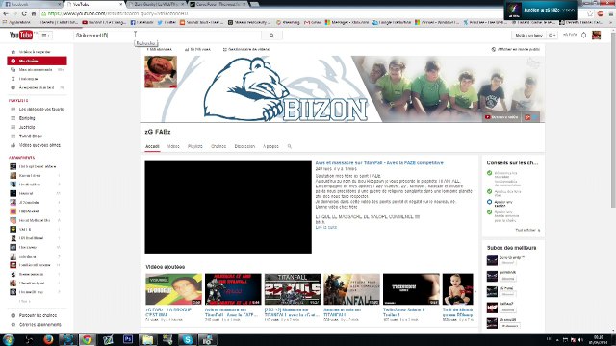Image resolution: width=616 pixels, height=346 pixels.
Task: Click 'Afficher en mode public' link
Action: 516,49
